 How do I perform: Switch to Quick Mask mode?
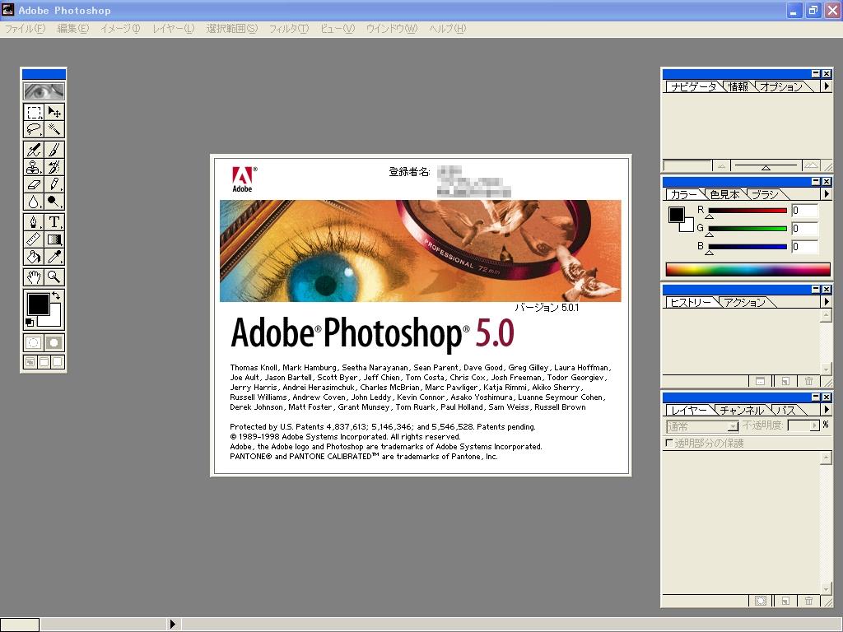[54, 342]
